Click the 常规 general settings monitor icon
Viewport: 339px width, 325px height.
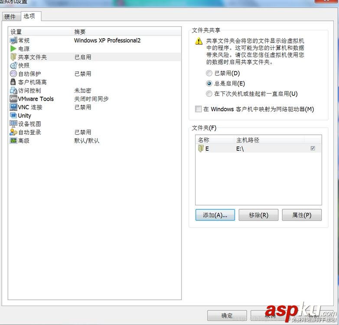(x=13, y=40)
